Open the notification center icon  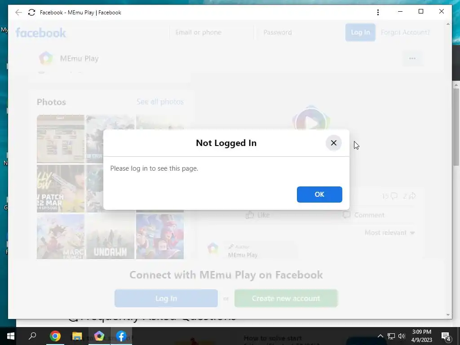click(x=446, y=336)
